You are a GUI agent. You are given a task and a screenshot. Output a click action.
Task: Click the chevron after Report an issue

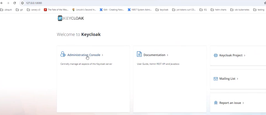click(243, 103)
